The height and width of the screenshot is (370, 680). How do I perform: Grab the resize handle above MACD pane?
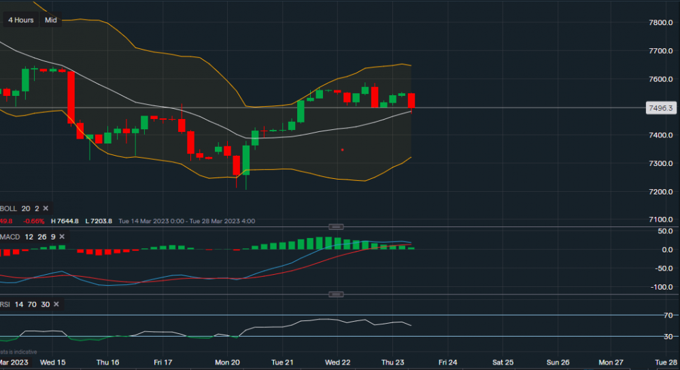click(335, 226)
